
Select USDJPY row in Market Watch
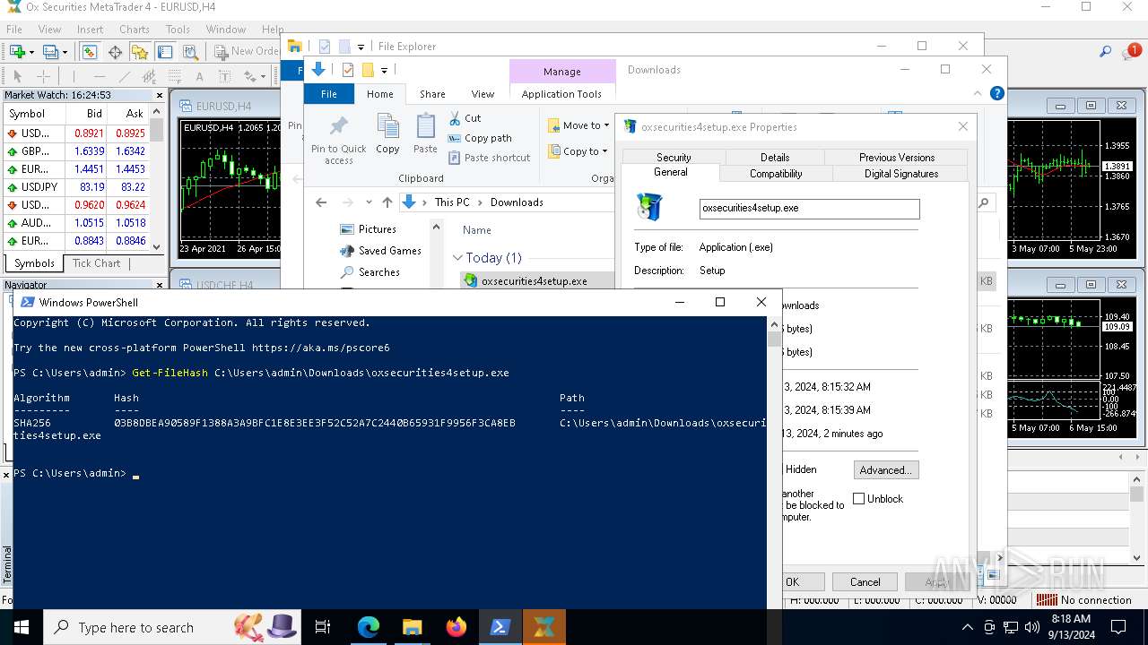(76, 187)
